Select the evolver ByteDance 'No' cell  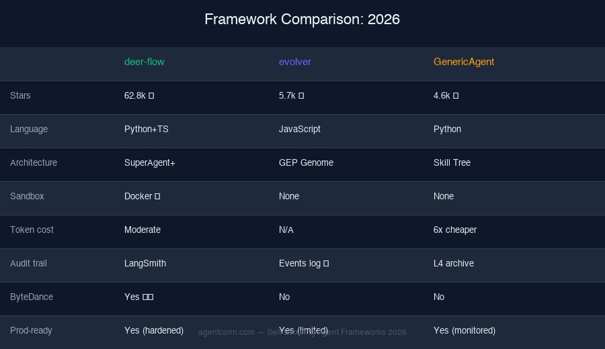284,297
